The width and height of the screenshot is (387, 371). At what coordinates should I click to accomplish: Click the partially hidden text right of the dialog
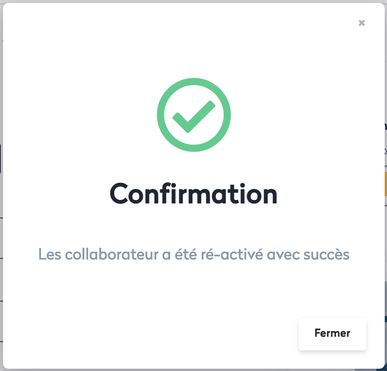[385, 151]
